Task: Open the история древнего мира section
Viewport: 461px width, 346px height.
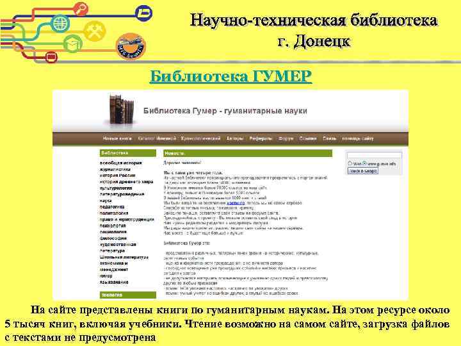Action: pos(126,182)
